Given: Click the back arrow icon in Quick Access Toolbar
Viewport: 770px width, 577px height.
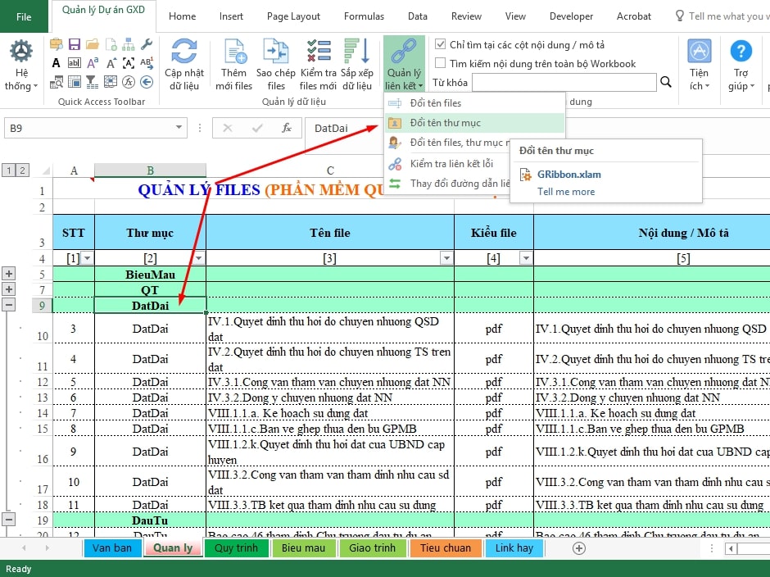Looking at the screenshot, I should (x=147, y=81).
